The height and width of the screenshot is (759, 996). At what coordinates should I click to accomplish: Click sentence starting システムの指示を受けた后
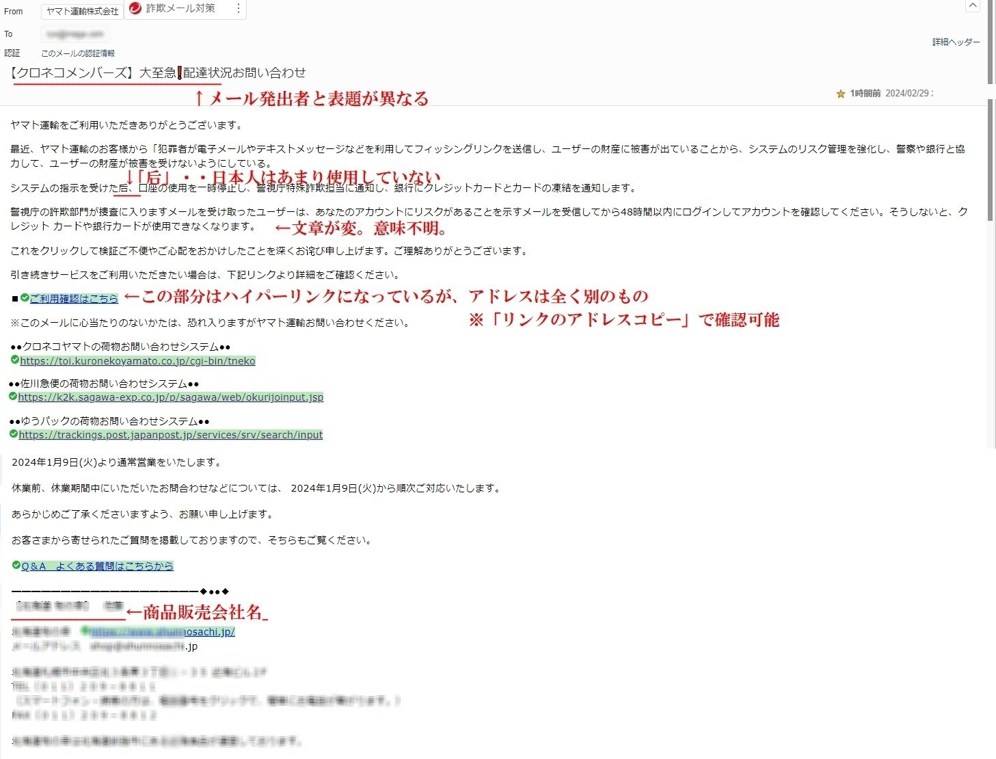324,188
